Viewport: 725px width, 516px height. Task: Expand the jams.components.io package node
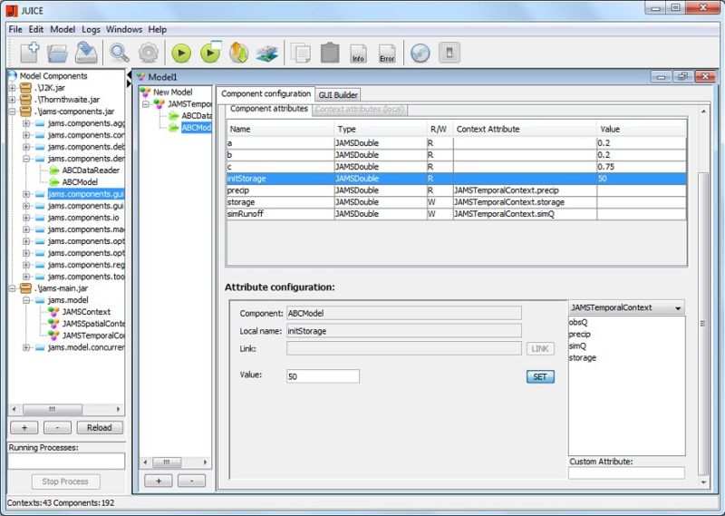click(x=27, y=218)
